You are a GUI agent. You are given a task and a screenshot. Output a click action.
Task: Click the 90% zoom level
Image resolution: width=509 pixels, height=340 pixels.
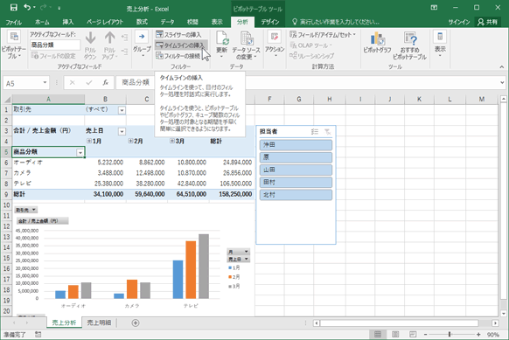492,335
